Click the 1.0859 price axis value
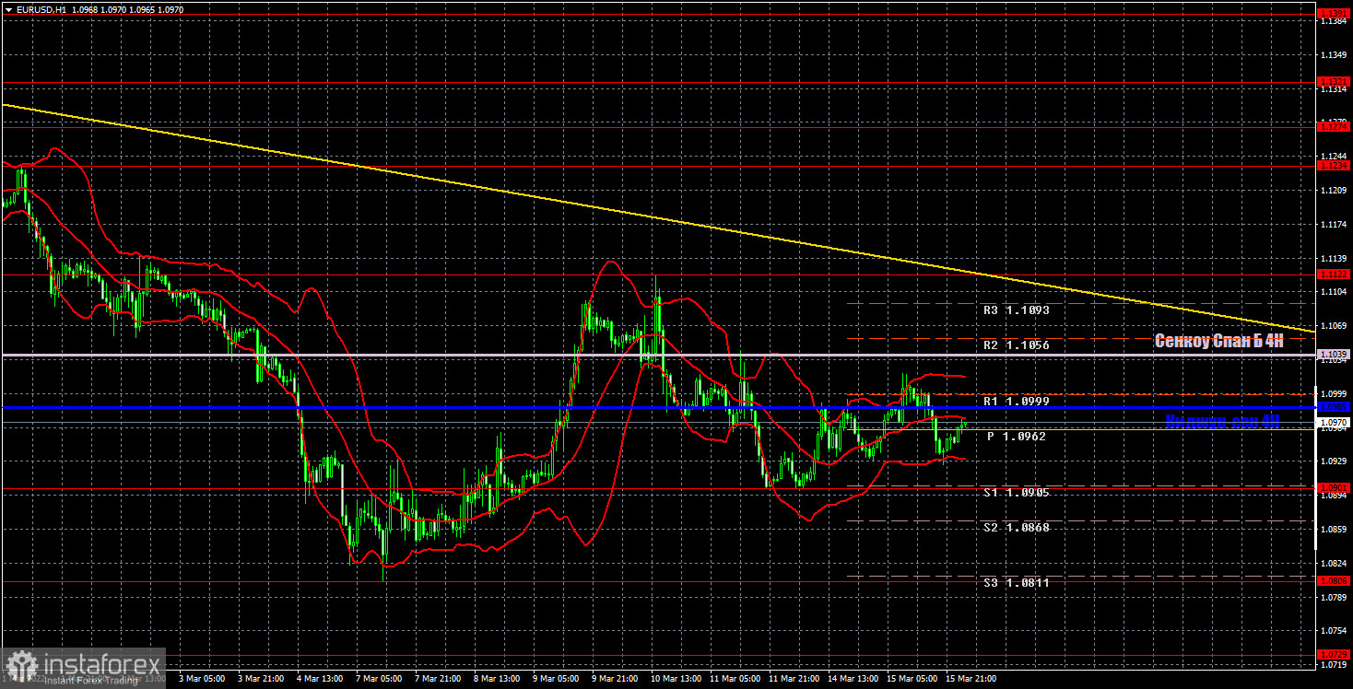This screenshot has width=1353, height=689. 1335,529
